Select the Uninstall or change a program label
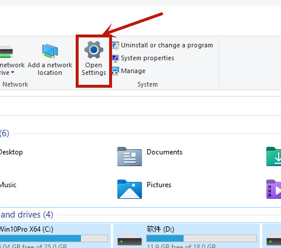Viewport: 281px width, 248px height. click(x=167, y=45)
